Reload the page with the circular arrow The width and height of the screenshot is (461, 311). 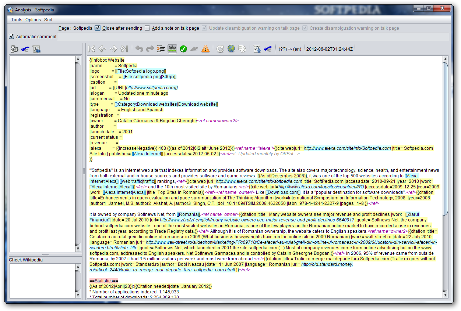(220, 49)
